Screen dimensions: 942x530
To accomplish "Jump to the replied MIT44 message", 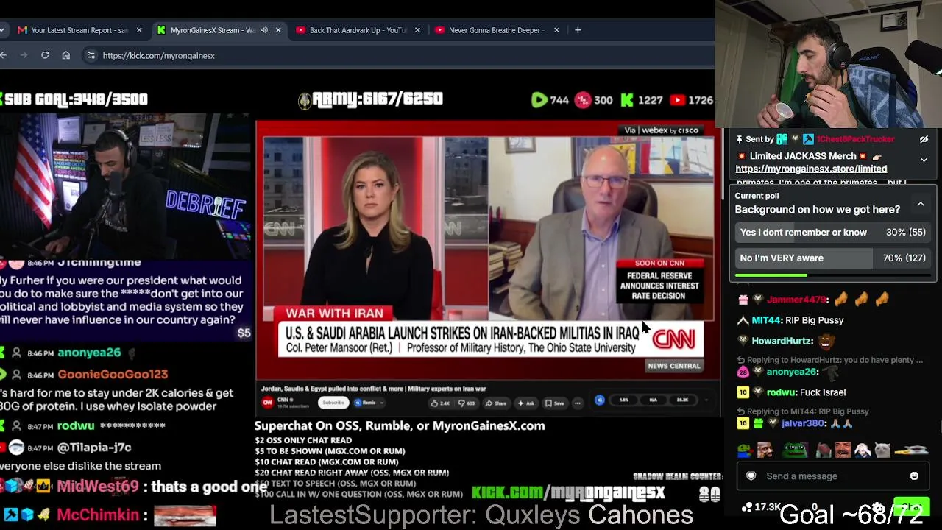I will point(804,411).
